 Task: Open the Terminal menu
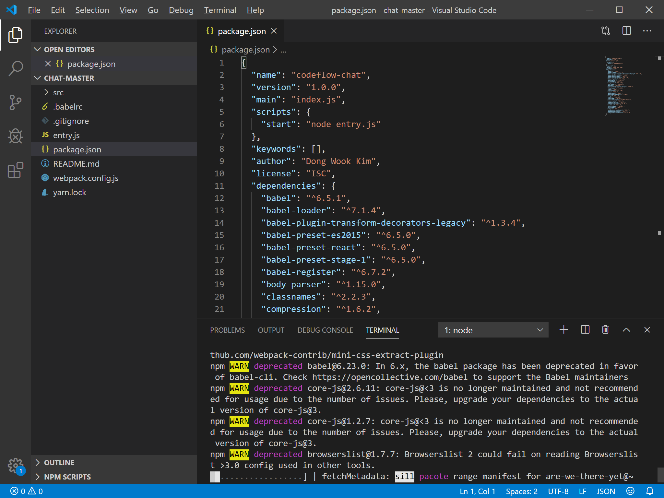coord(220,10)
